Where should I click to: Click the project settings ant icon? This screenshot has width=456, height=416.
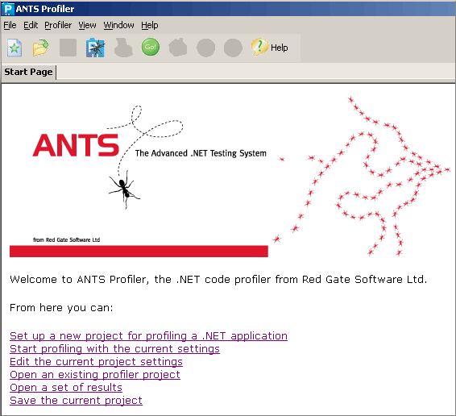[x=95, y=48]
